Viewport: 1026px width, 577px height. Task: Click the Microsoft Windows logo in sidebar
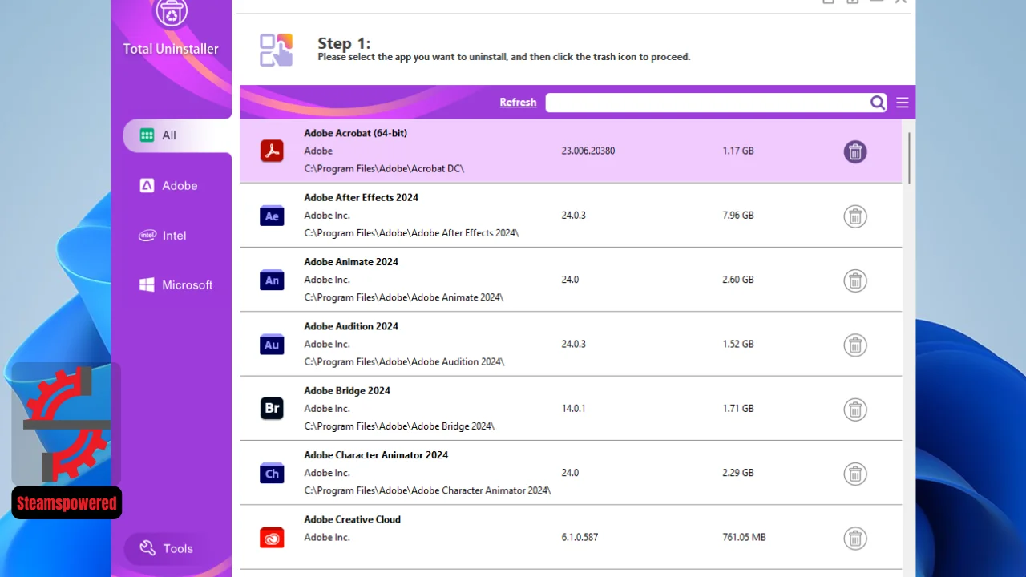point(147,284)
